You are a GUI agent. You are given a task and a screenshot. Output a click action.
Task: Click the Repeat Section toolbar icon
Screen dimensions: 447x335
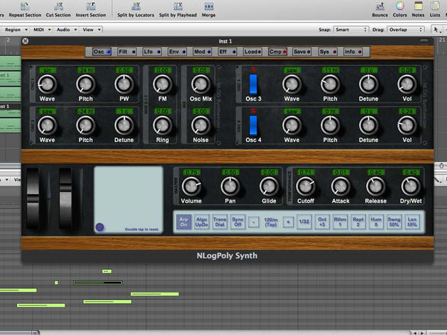25,6
